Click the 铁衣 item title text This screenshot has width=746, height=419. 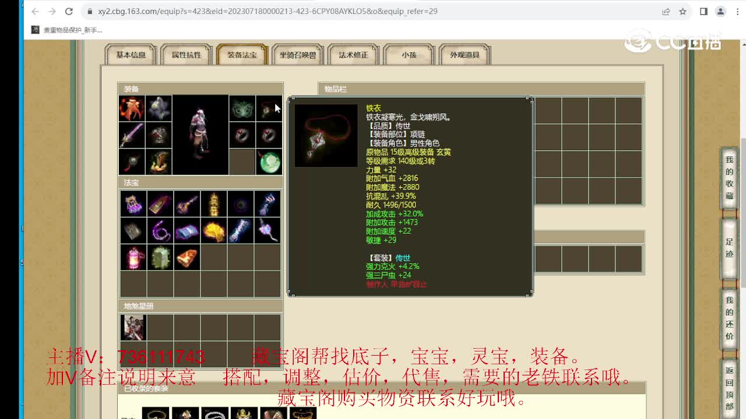click(x=374, y=108)
